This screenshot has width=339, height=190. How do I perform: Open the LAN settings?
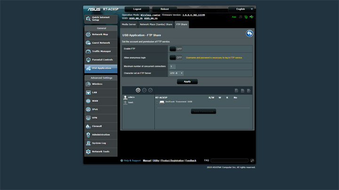click(101, 92)
